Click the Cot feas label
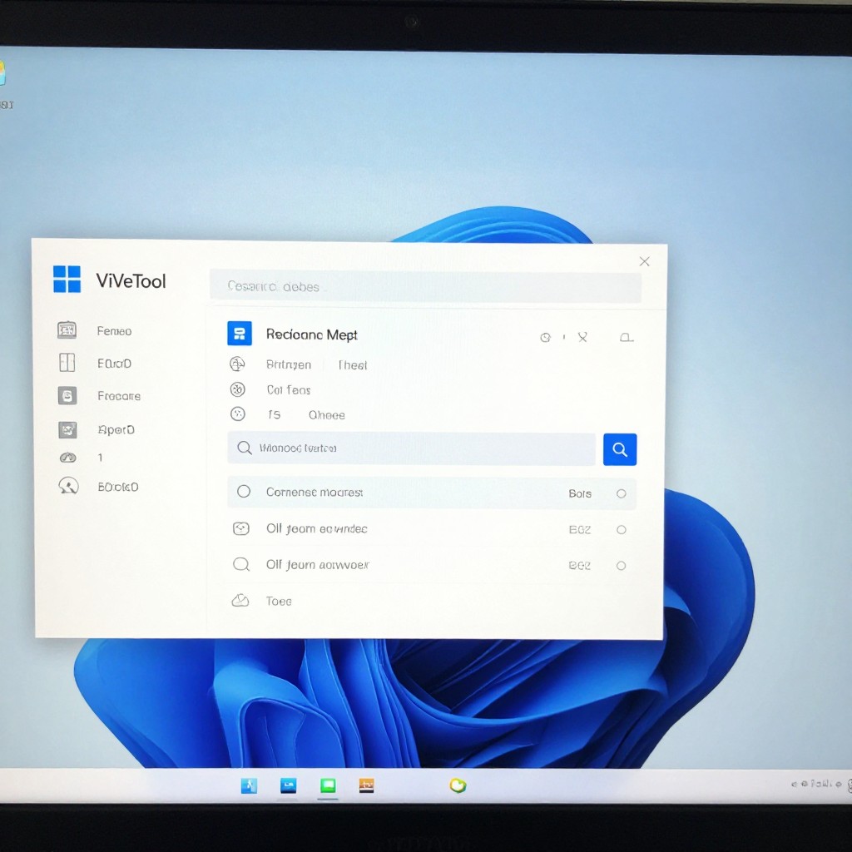 289,390
